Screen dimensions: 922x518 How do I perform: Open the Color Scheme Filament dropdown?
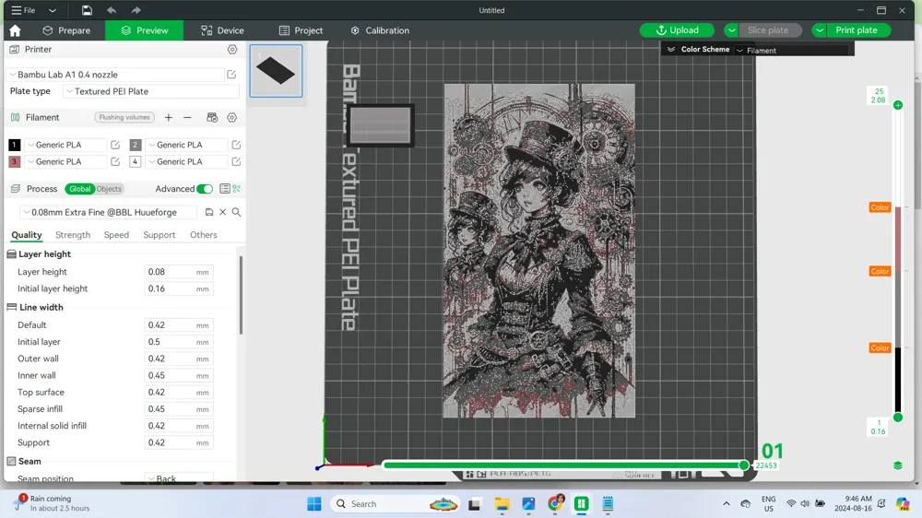792,51
